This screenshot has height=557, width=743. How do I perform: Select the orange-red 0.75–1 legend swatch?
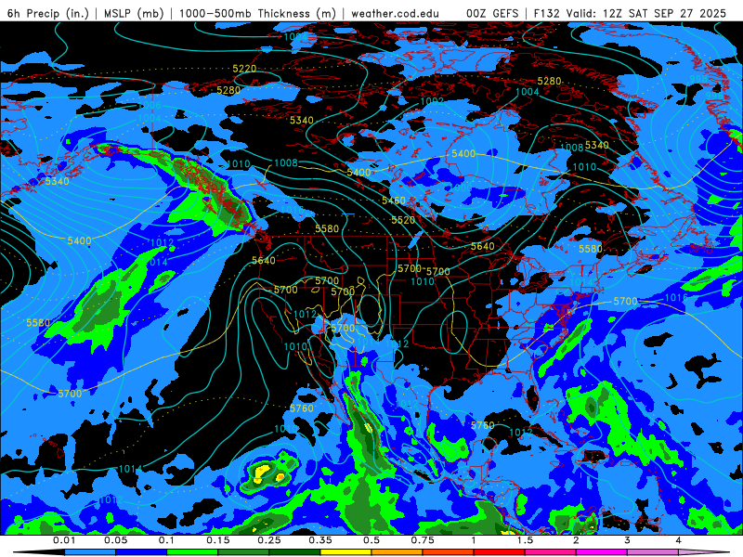(x=449, y=552)
